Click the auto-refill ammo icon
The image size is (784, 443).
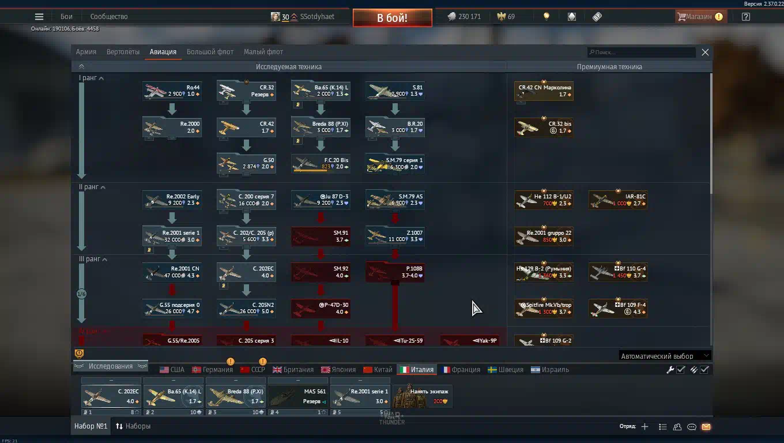coord(694,370)
